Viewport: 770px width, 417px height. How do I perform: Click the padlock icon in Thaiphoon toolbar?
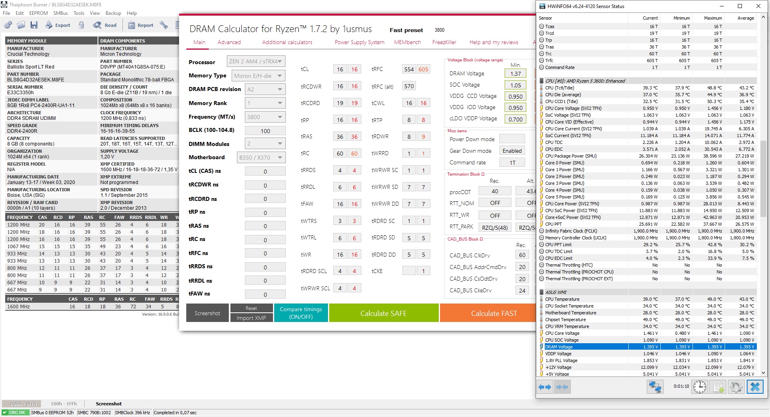pyautogui.click(x=81, y=25)
